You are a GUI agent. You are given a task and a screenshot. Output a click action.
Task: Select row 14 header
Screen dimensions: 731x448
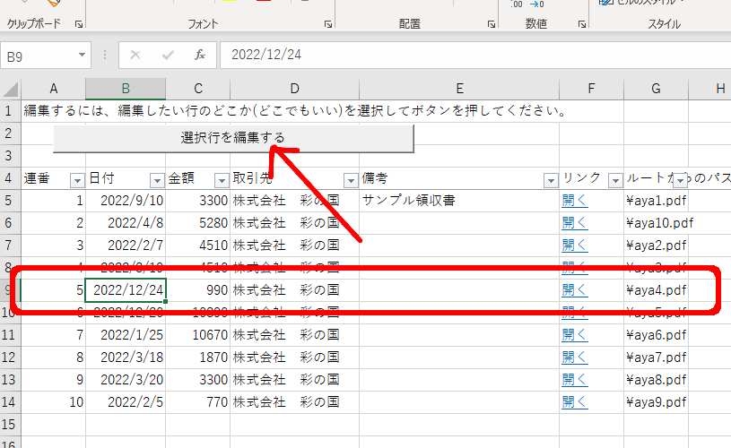9,402
